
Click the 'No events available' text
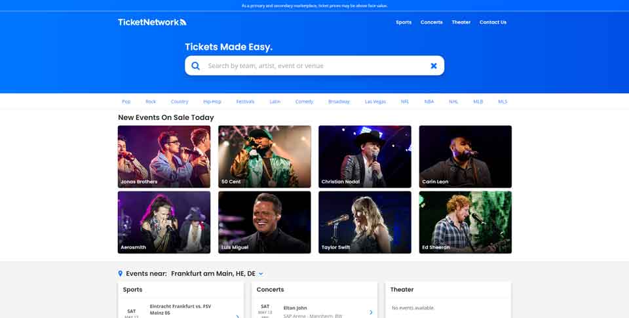[x=413, y=308]
